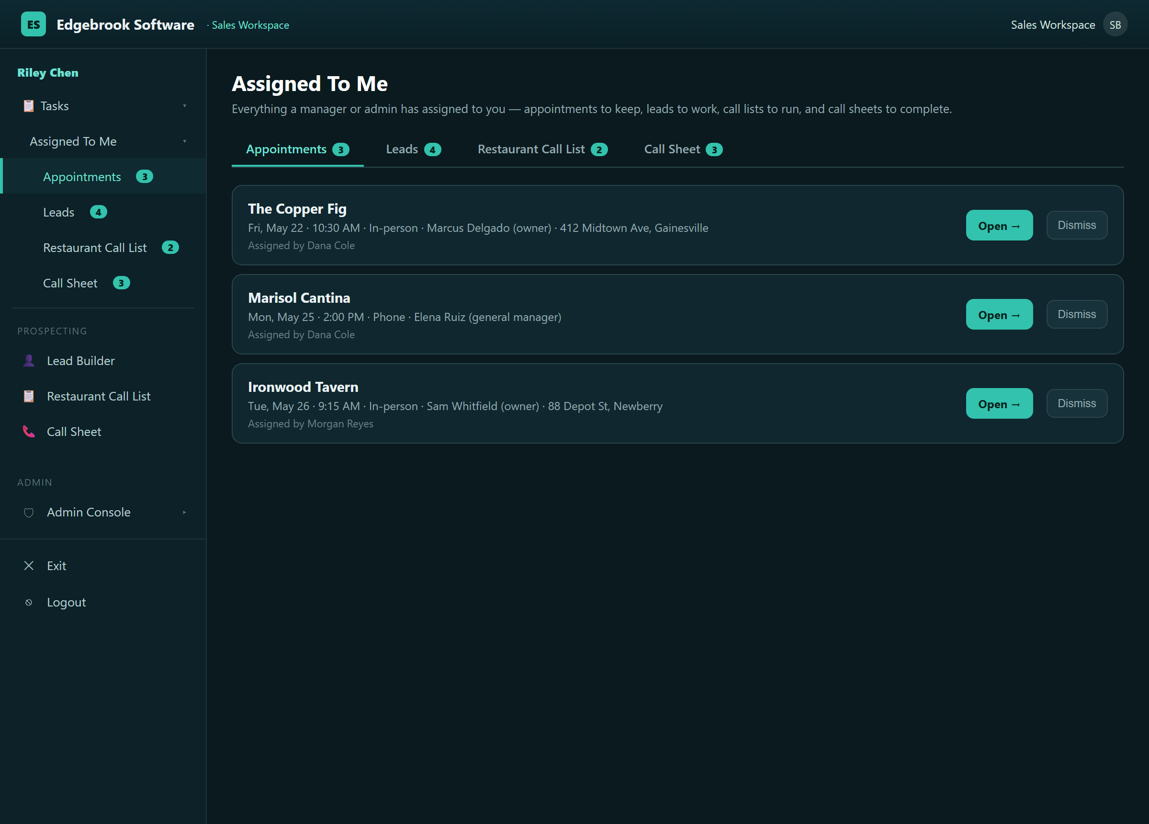Viewport: 1149px width, 824px height.
Task: Collapse the Assigned To Me sidebar arrow
Action: click(x=184, y=141)
